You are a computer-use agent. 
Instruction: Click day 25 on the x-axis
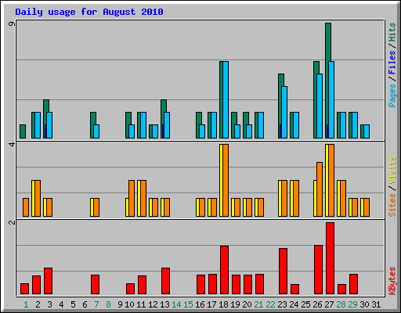305,304
